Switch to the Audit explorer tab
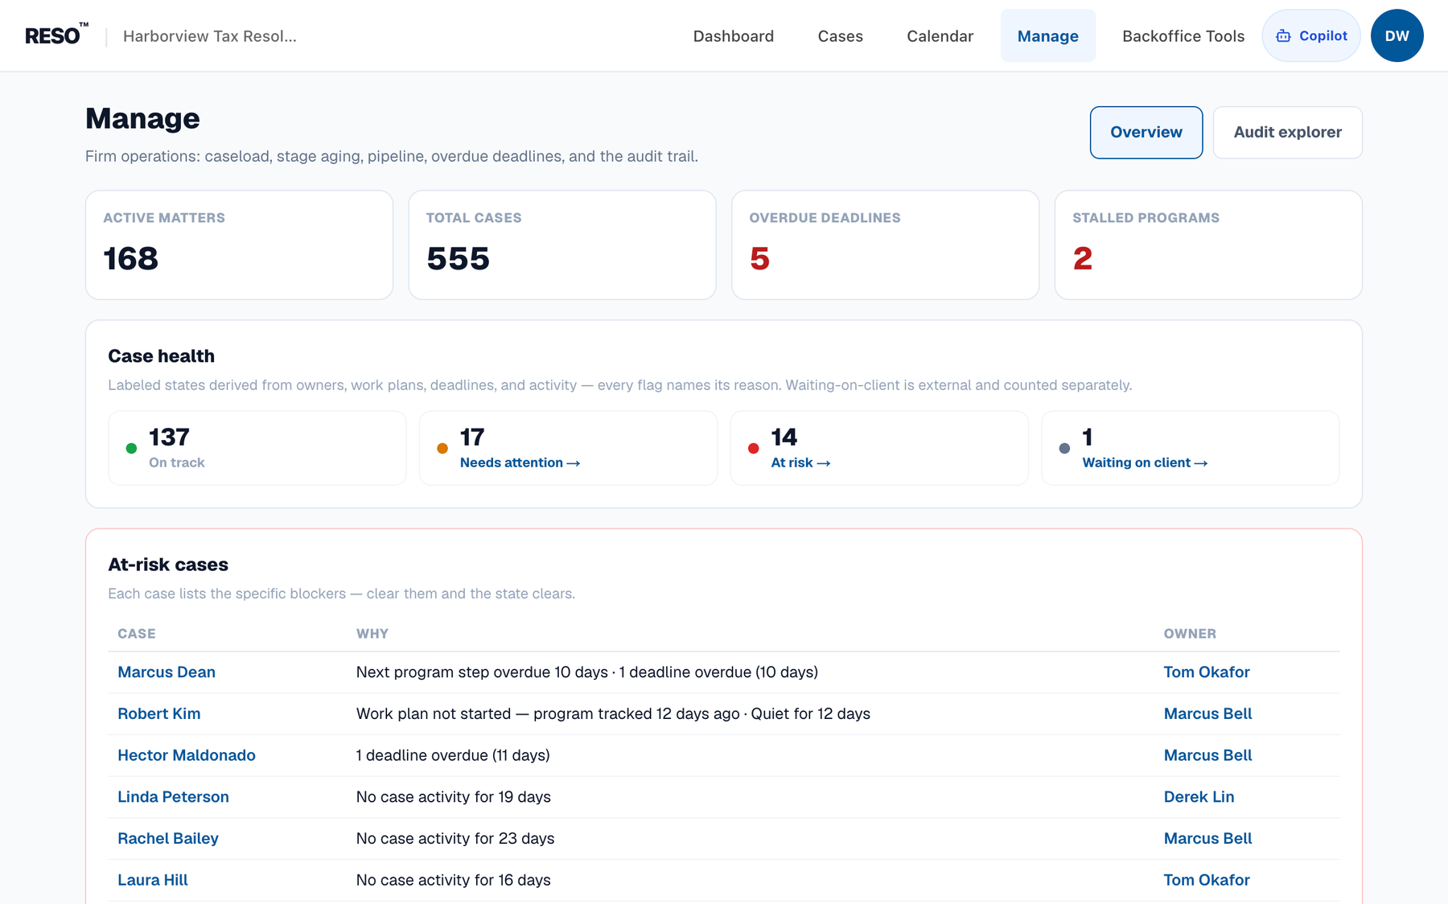The image size is (1448, 904). (x=1287, y=132)
